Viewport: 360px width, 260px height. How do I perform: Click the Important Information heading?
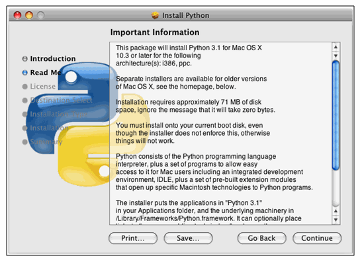pyautogui.click(x=155, y=32)
